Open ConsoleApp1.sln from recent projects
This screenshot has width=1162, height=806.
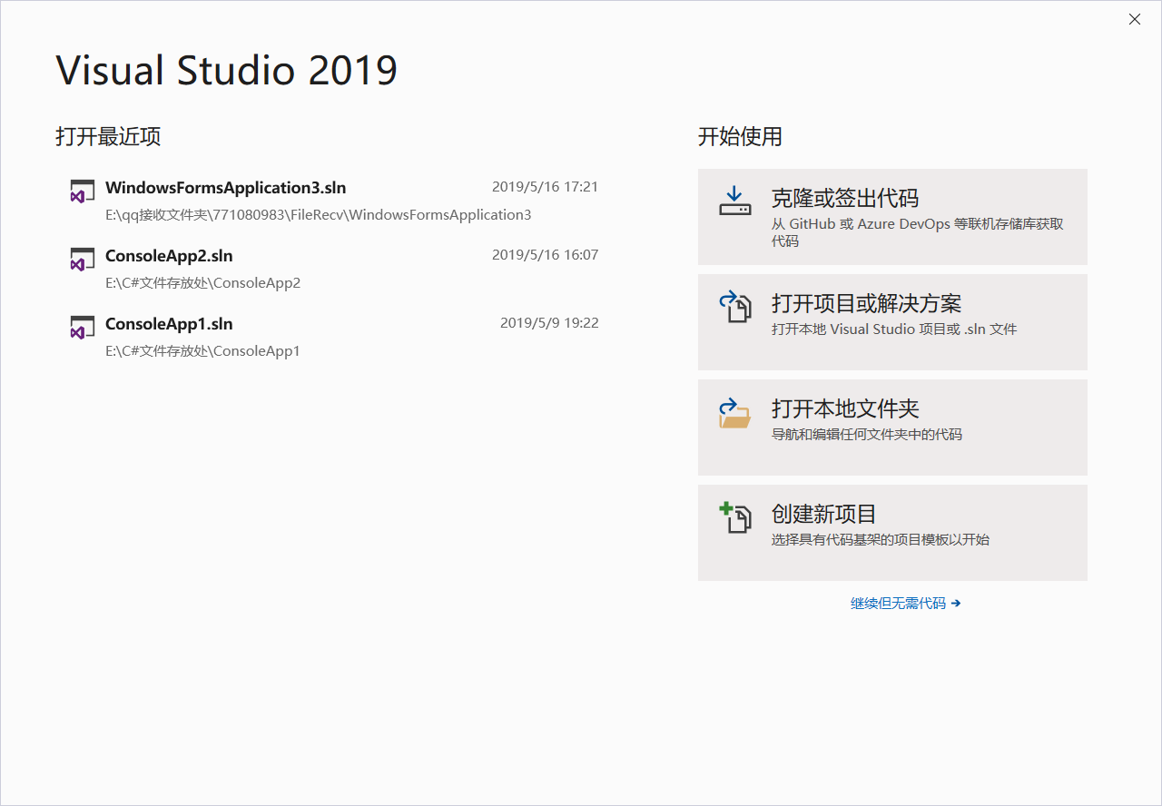[x=169, y=323]
